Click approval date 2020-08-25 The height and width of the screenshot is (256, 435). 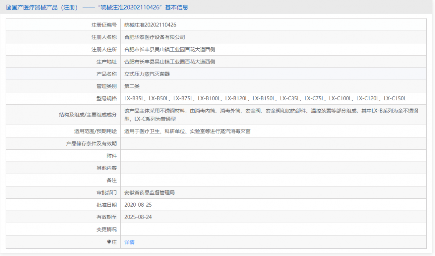coord(138,205)
